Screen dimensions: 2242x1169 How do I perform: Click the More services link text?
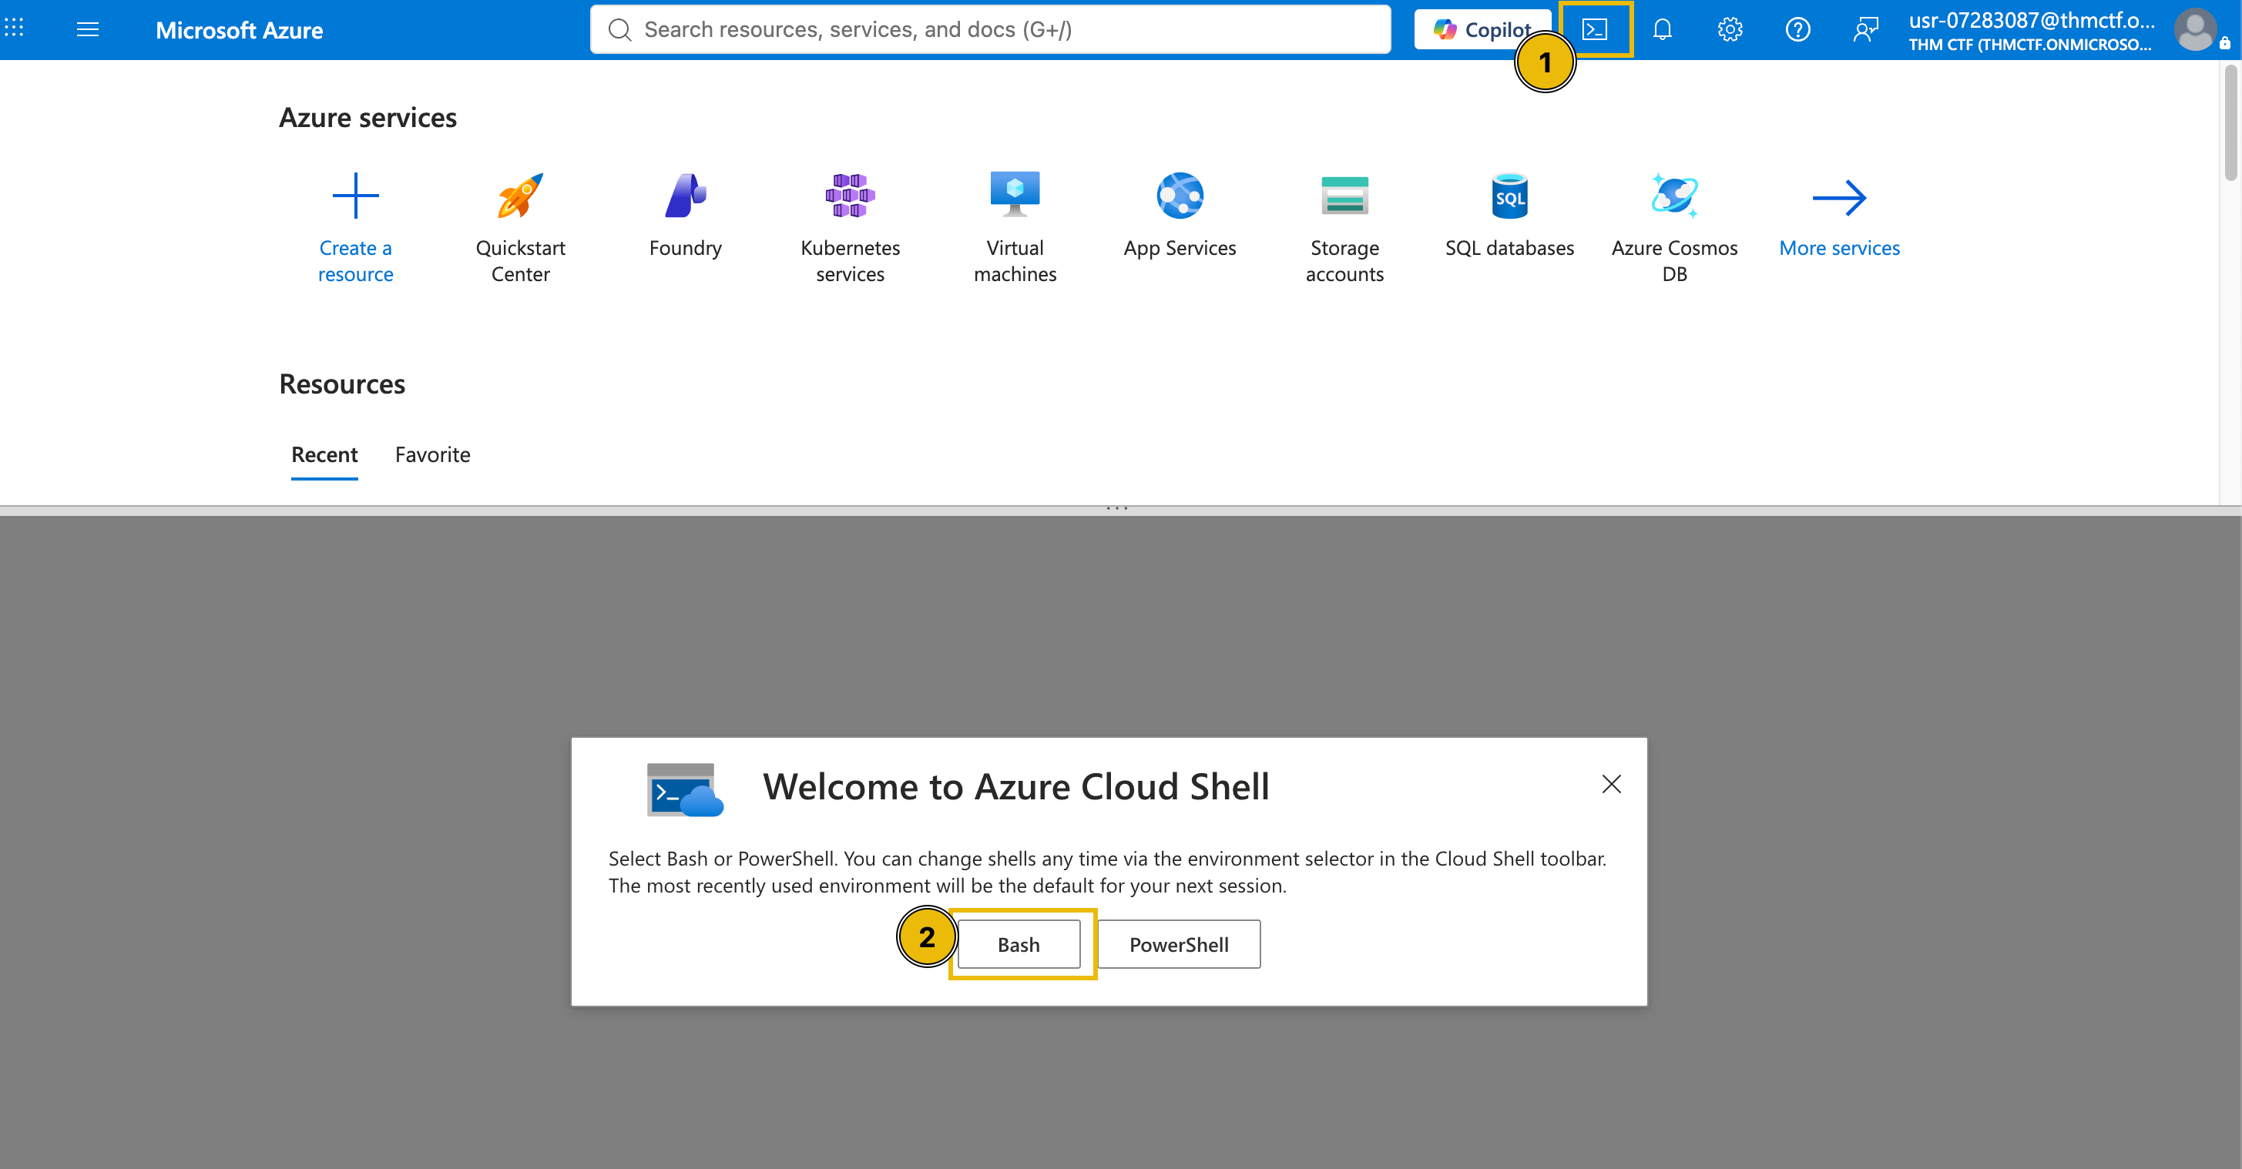coord(1839,248)
